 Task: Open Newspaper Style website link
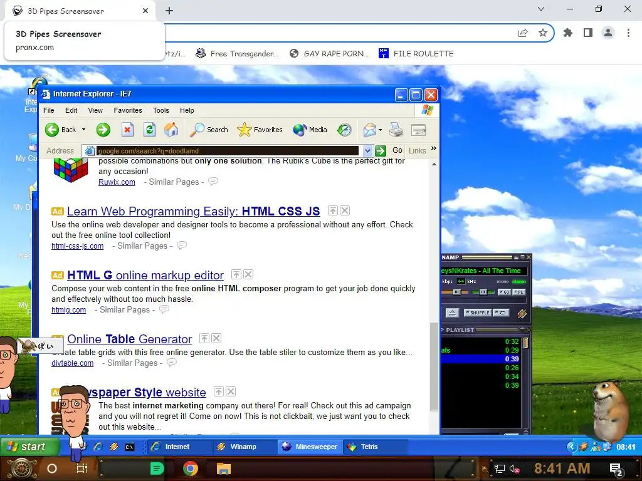point(147,392)
